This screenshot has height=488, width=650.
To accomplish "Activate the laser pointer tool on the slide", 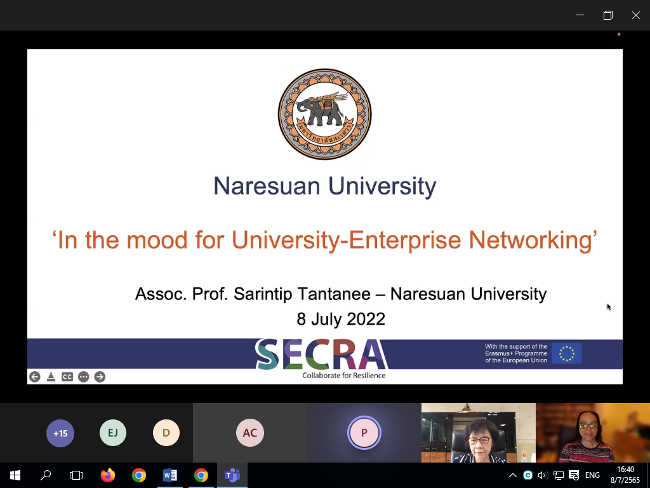I will pyautogui.click(x=51, y=377).
